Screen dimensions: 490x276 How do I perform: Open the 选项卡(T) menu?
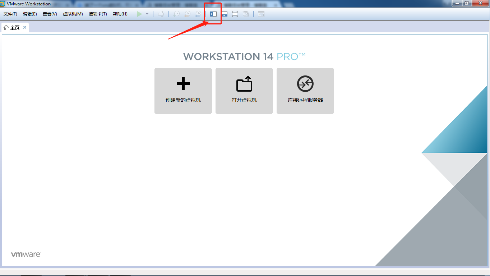pos(98,14)
